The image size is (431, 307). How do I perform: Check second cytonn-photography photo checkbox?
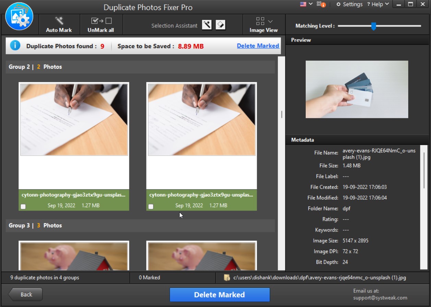pos(151,206)
